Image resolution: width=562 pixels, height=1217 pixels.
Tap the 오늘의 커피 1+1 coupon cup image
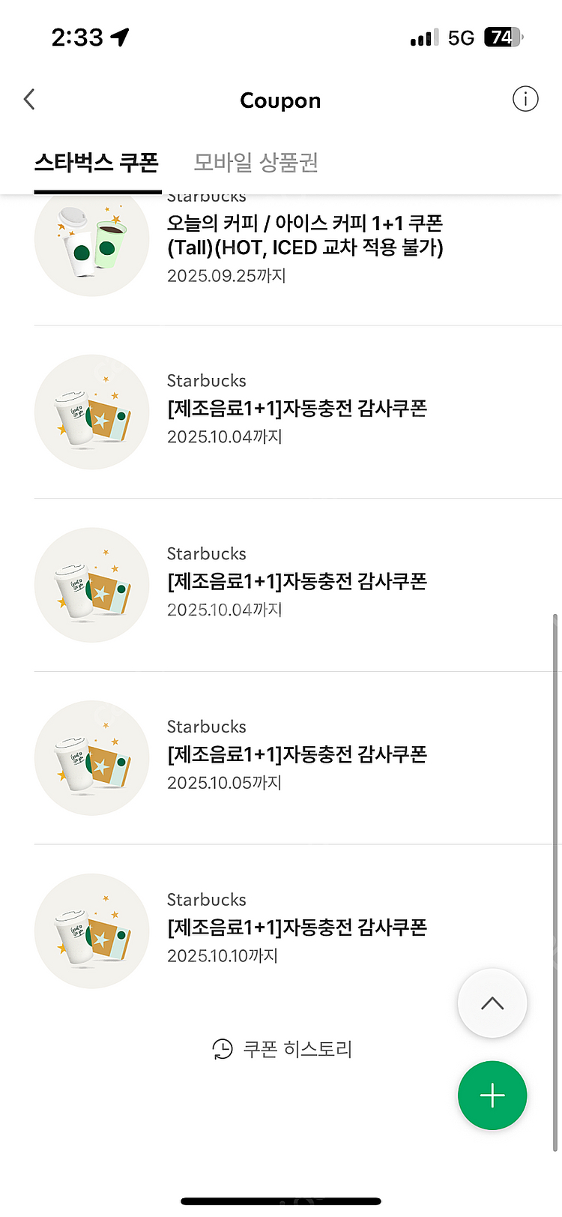click(92, 241)
